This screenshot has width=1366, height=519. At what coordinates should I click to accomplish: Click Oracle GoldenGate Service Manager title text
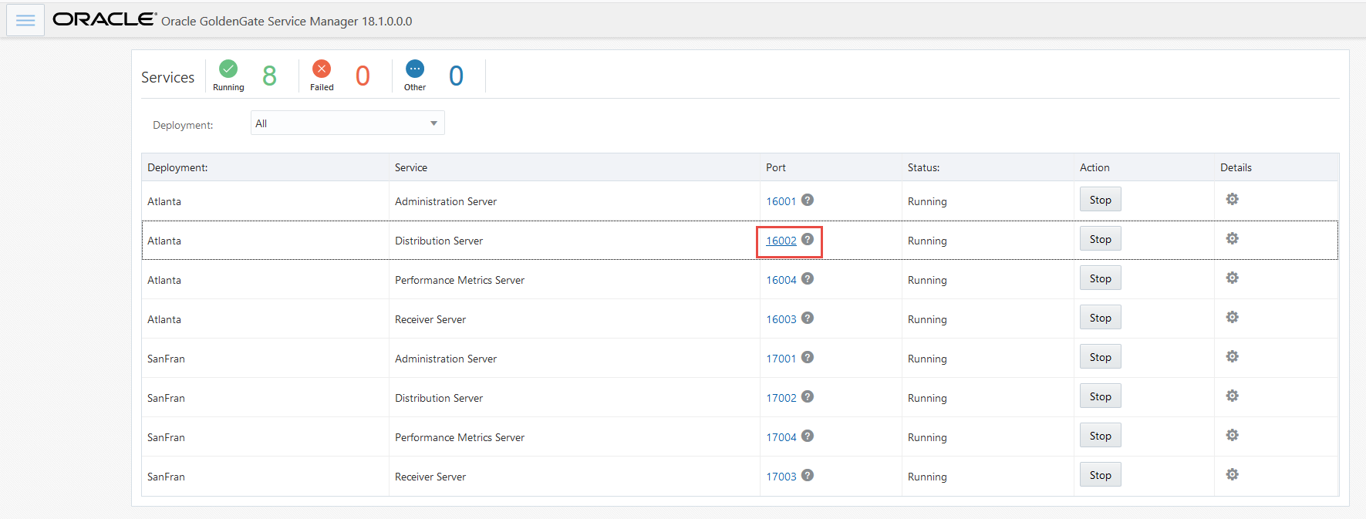[x=287, y=21]
